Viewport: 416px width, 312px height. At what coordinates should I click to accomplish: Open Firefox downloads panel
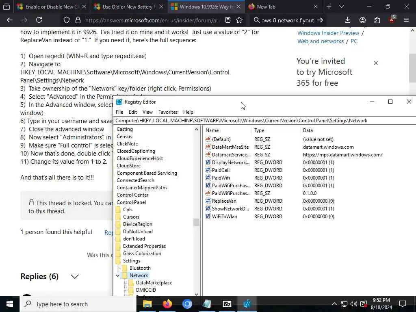(348, 20)
